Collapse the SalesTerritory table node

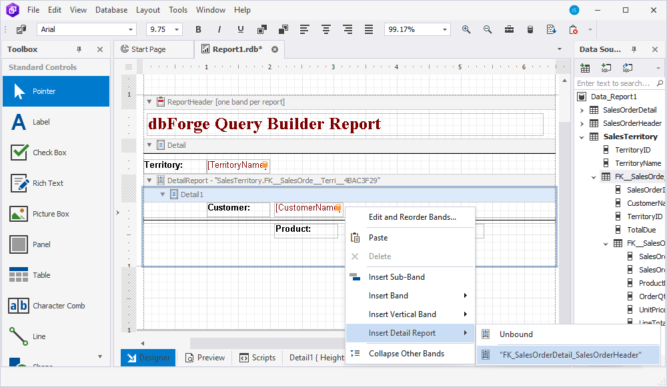coord(582,137)
